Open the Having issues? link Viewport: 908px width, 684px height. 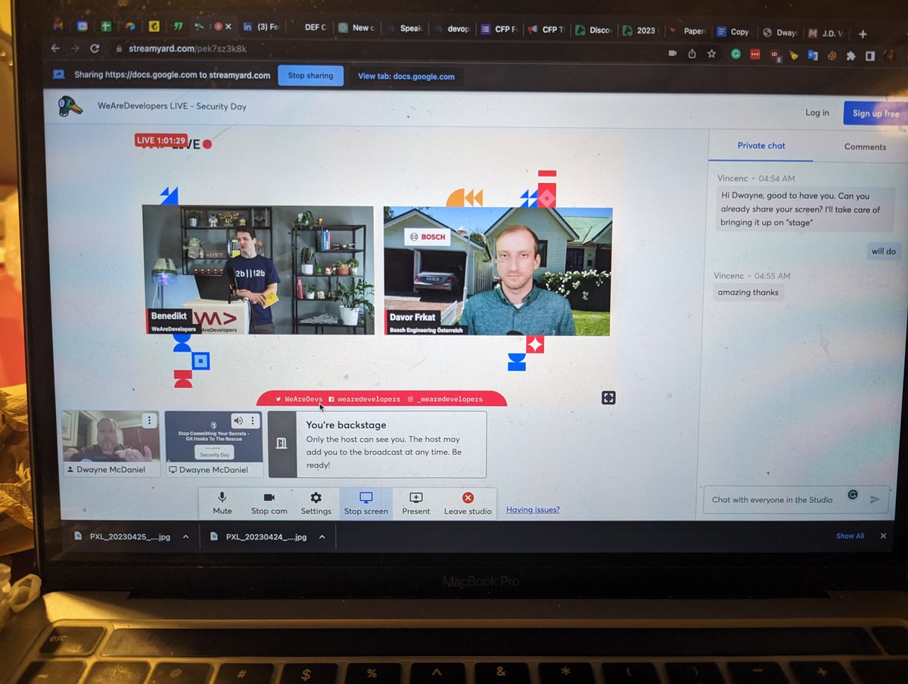point(533,509)
